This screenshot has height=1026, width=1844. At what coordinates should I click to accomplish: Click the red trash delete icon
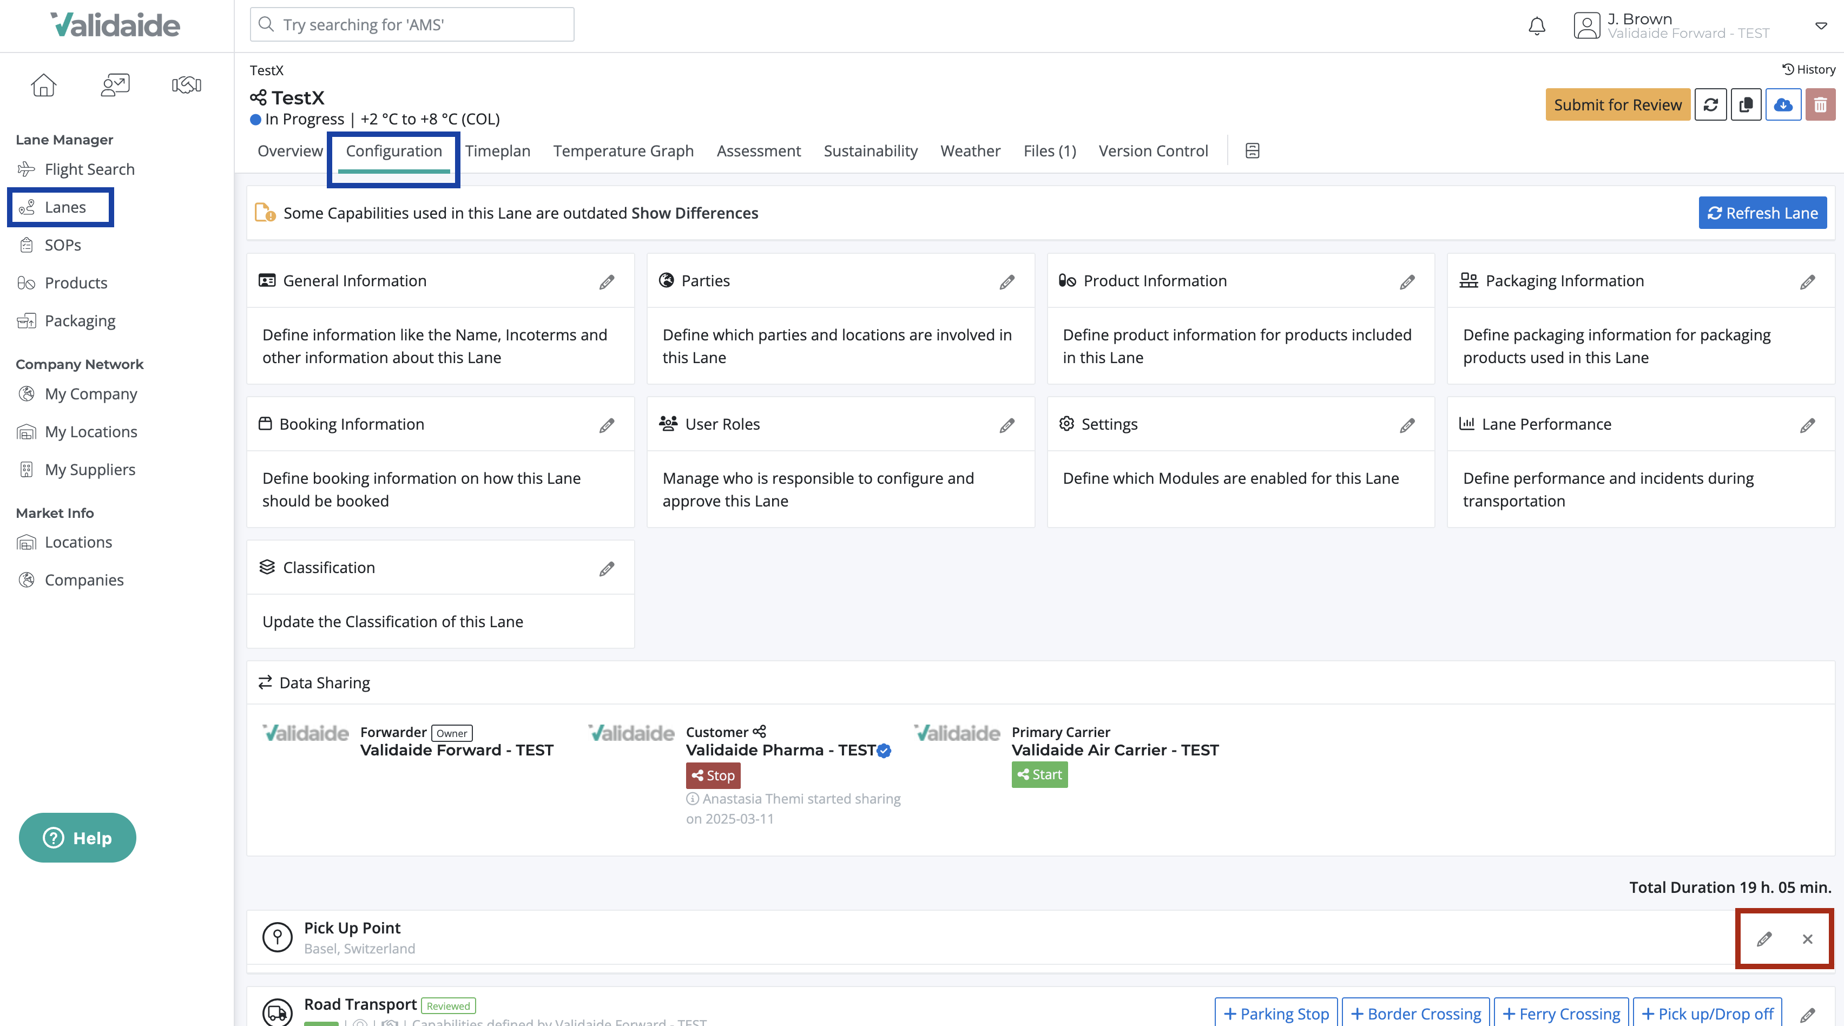tap(1820, 105)
